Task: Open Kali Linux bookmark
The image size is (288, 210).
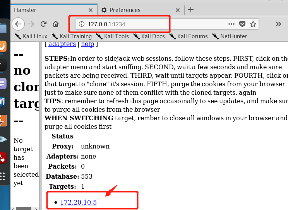Action: coord(31,36)
